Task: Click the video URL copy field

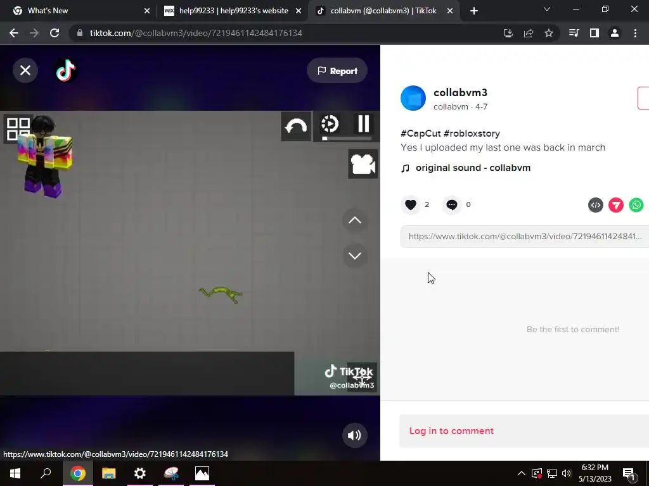Action: tap(524, 237)
